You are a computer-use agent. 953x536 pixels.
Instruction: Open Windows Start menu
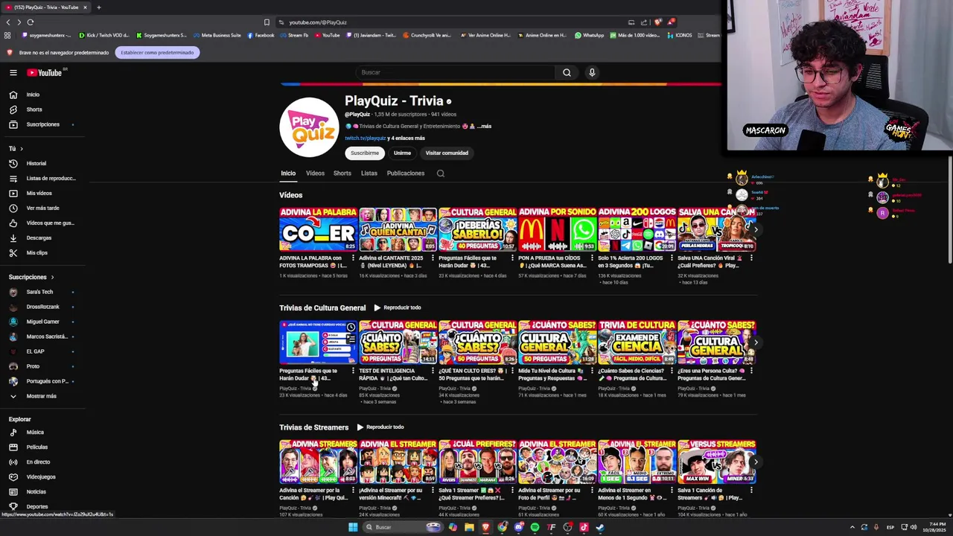click(353, 527)
